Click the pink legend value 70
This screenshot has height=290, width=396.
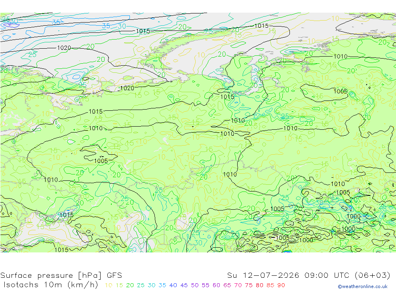(x=238, y=285)
